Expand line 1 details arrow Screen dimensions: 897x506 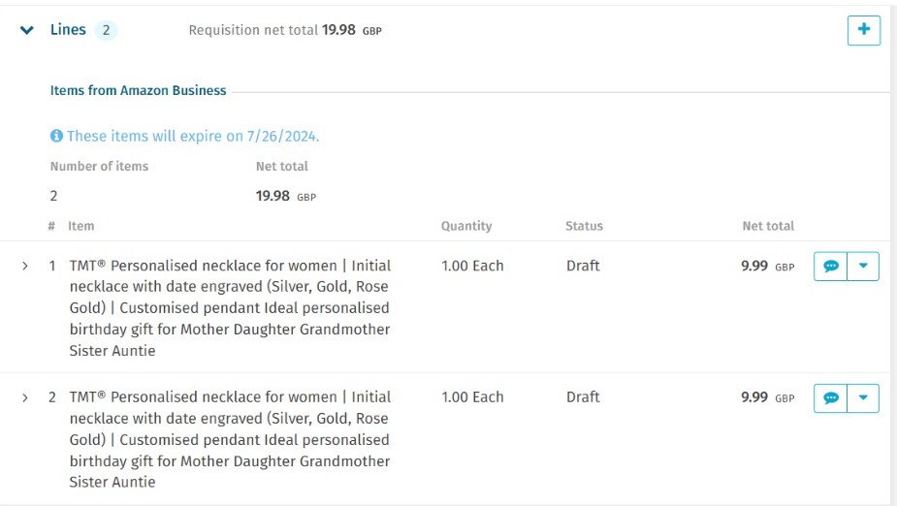click(24, 266)
